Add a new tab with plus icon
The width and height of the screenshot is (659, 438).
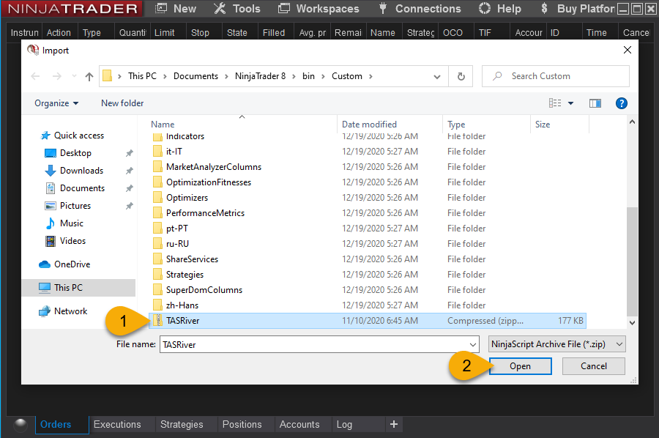coord(394,425)
